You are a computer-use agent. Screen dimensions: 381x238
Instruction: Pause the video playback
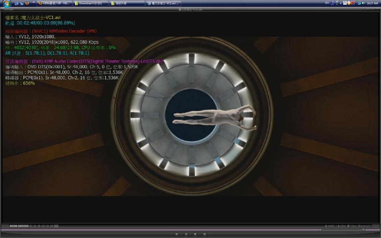pyautogui.click(x=186, y=234)
